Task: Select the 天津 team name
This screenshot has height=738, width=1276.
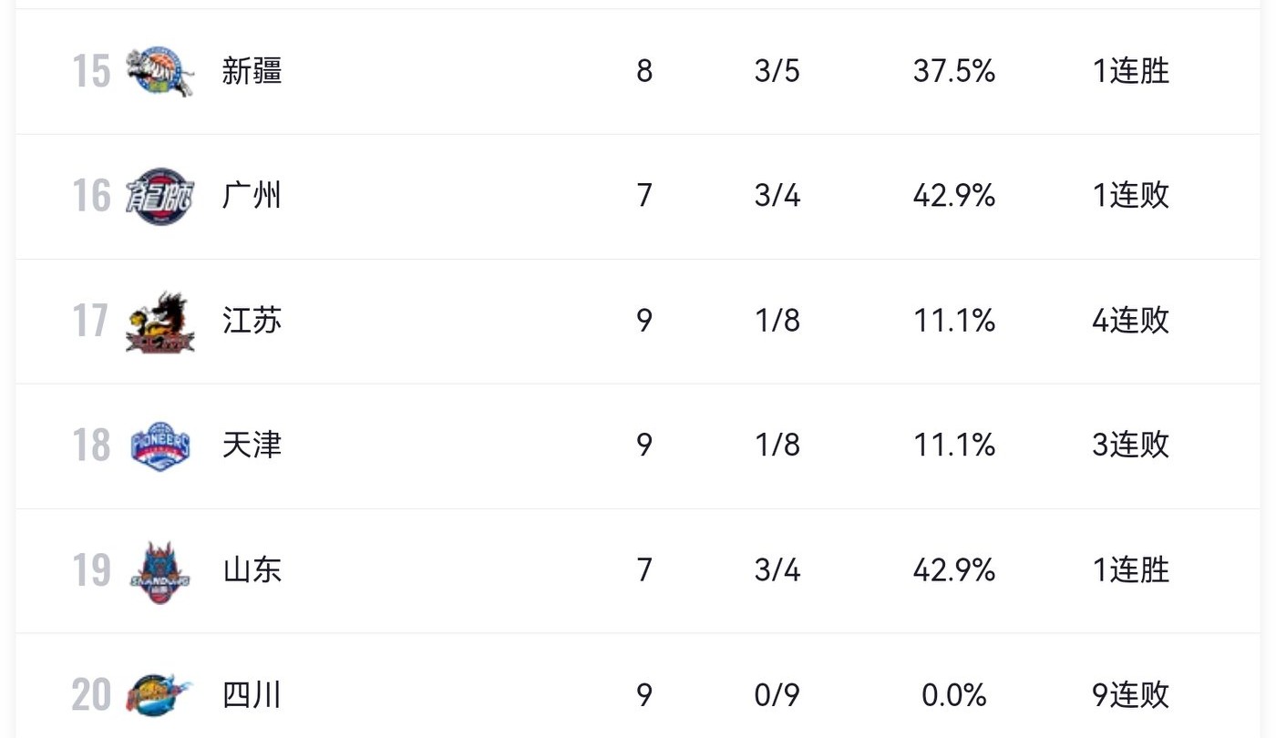Action: 252,445
